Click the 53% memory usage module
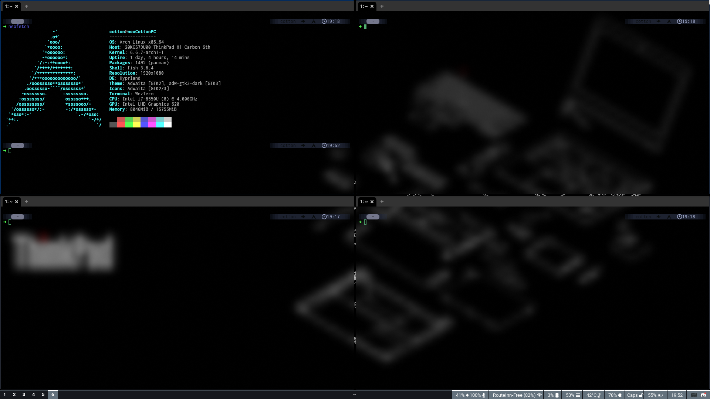 (x=572, y=395)
